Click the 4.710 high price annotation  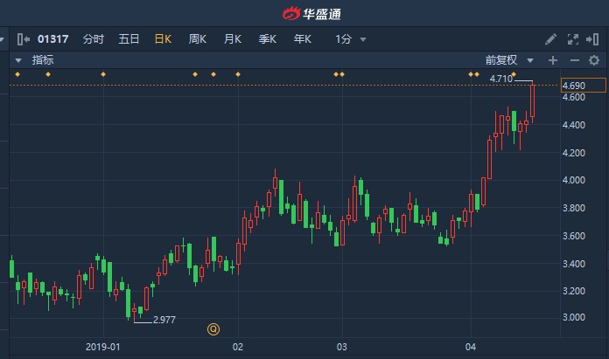coord(501,79)
